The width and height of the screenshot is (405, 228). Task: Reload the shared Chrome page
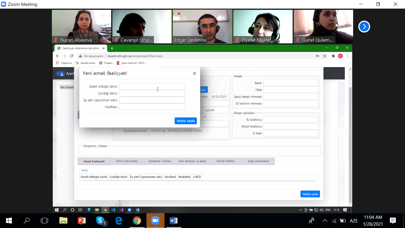click(71, 56)
